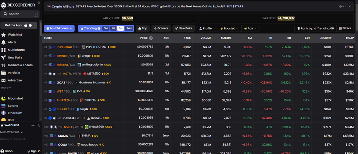The width and height of the screenshot is (358, 154).
Task: Click OOGA transactions count 148,472
Action: click(185, 145)
